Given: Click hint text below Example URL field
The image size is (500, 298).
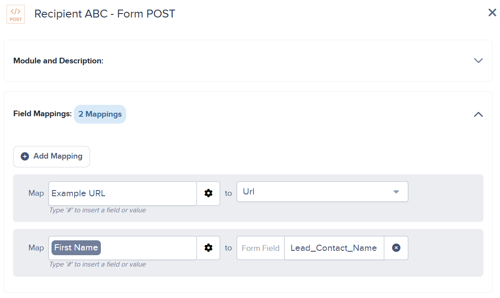Looking at the screenshot, I should pyautogui.click(x=97, y=210).
